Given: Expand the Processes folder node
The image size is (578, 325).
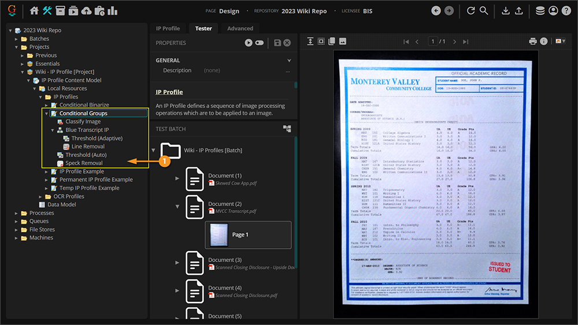Looking at the screenshot, I should click(x=17, y=213).
